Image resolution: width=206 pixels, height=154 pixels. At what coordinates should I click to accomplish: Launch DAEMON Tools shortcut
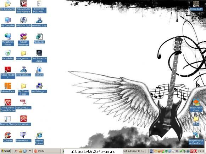tap(23, 20)
